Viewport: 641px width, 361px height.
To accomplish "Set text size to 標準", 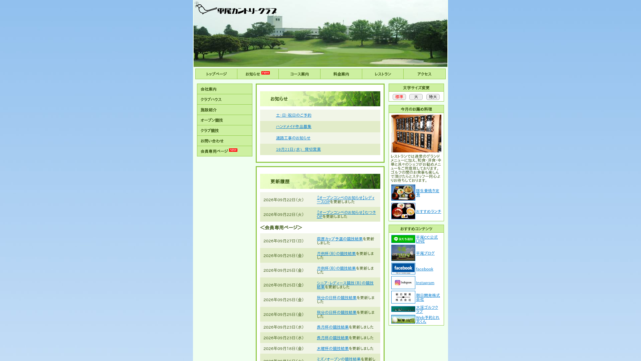I will point(399,97).
